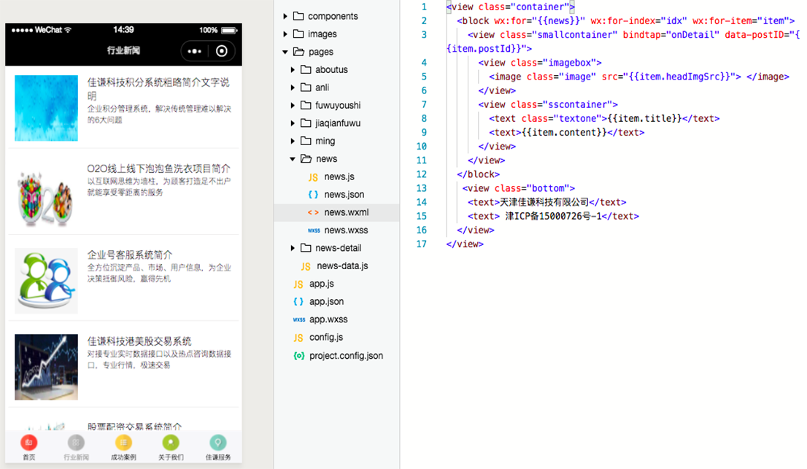The height and width of the screenshot is (469, 807).
Task: Click line number 13 in editor gutter
Action: [x=422, y=188]
